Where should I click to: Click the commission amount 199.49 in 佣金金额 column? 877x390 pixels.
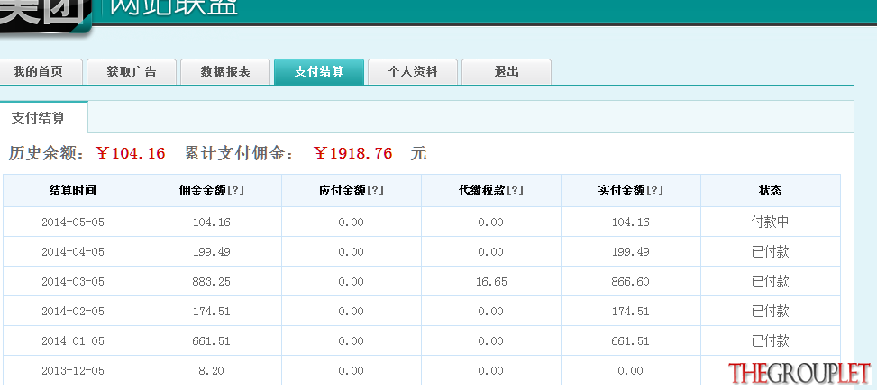[212, 252]
